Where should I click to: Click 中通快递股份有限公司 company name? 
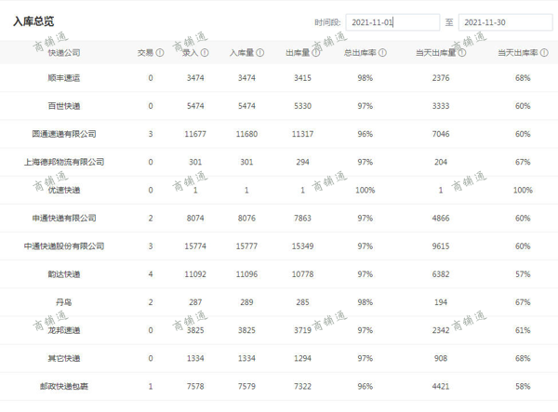(64, 246)
